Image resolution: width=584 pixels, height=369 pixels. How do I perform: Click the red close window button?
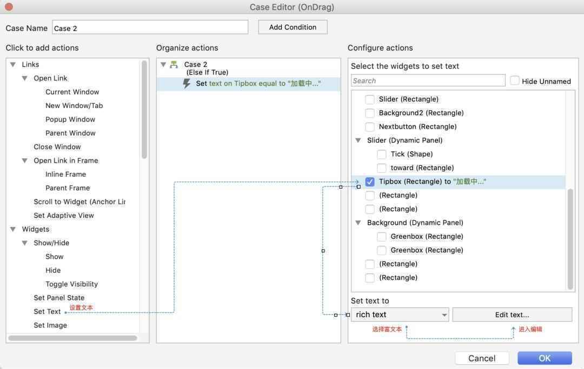pyautogui.click(x=9, y=6)
